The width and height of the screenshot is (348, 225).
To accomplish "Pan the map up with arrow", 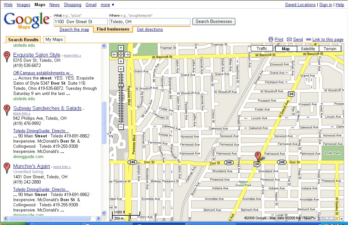I will click(x=121, y=48).
